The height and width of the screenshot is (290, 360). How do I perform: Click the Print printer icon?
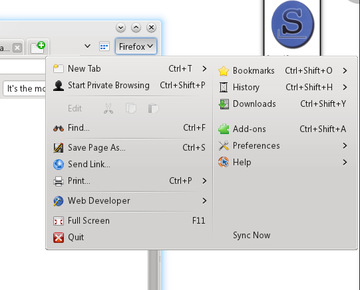coord(59,181)
